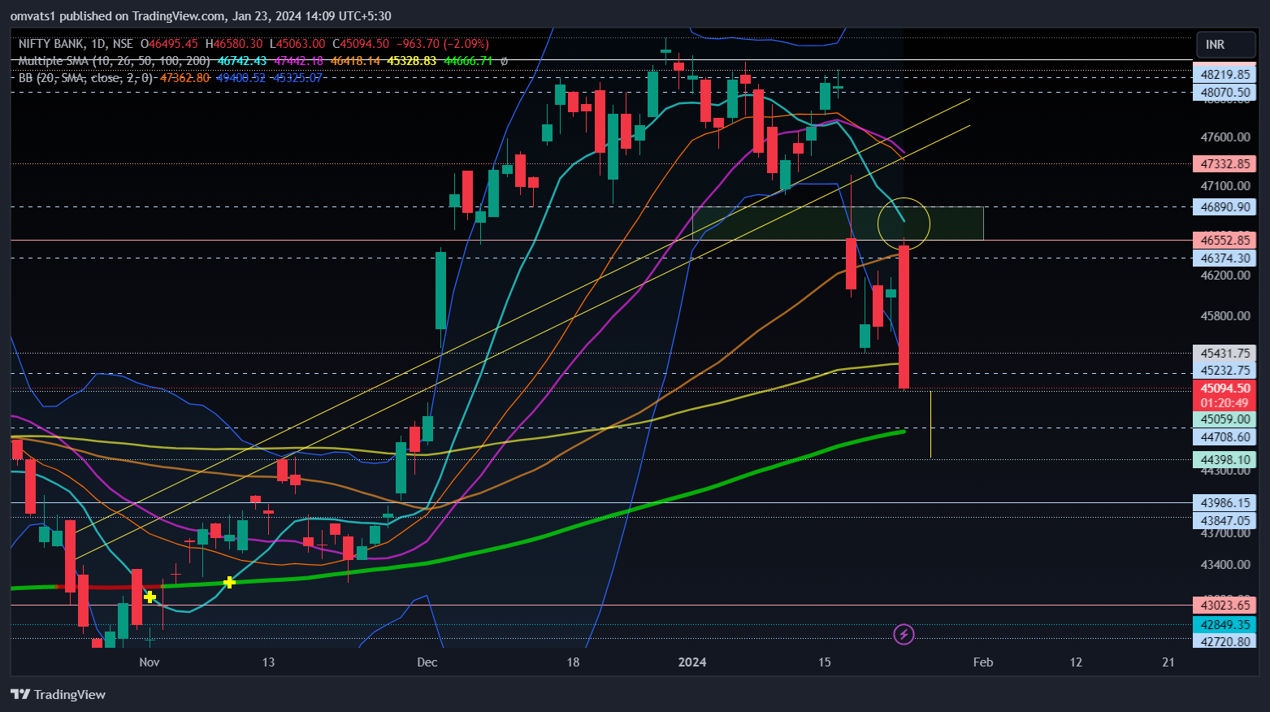Image resolution: width=1270 pixels, height=712 pixels.
Task: Click green price label 45059.00
Action: 1225,419
